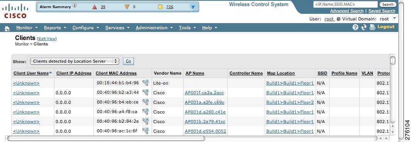Click the Clients breadcrumb text
Screen dimensions: 411x142
pos(41,44)
